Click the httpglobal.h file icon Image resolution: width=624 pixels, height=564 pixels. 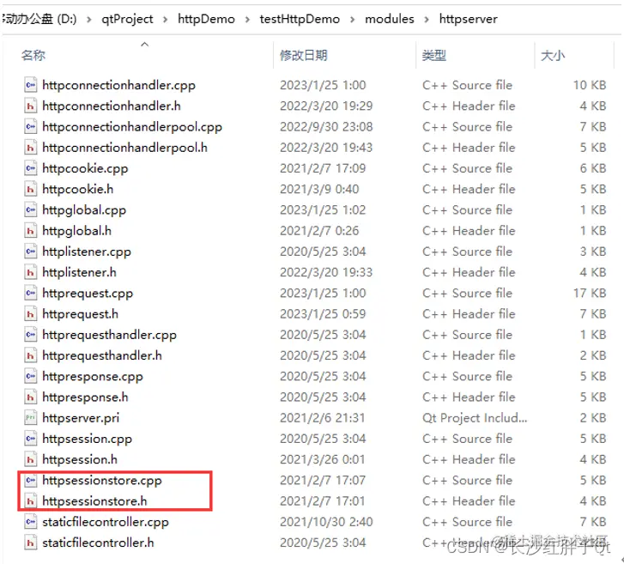coord(31,230)
